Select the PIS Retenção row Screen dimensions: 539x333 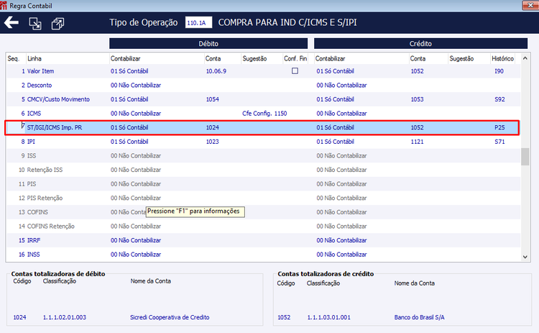[263, 199]
